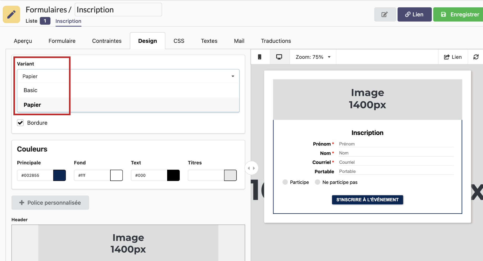Viewport: 483px width, 261px height.
Task: Select Ne participe pas radio button
Action: [x=317, y=182]
